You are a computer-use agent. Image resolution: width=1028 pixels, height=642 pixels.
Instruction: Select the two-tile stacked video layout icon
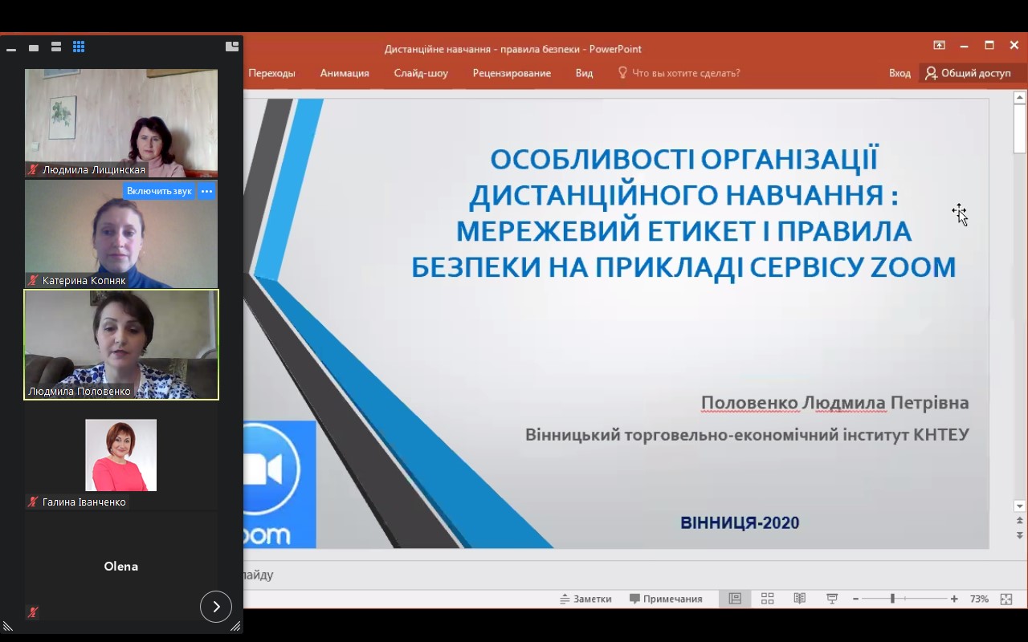pos(56,47)
